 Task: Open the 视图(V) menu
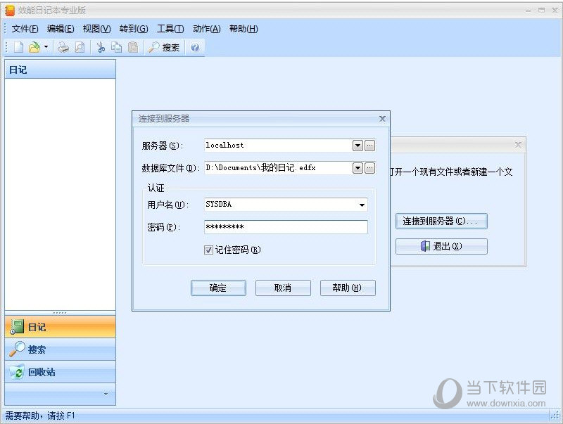96,29
